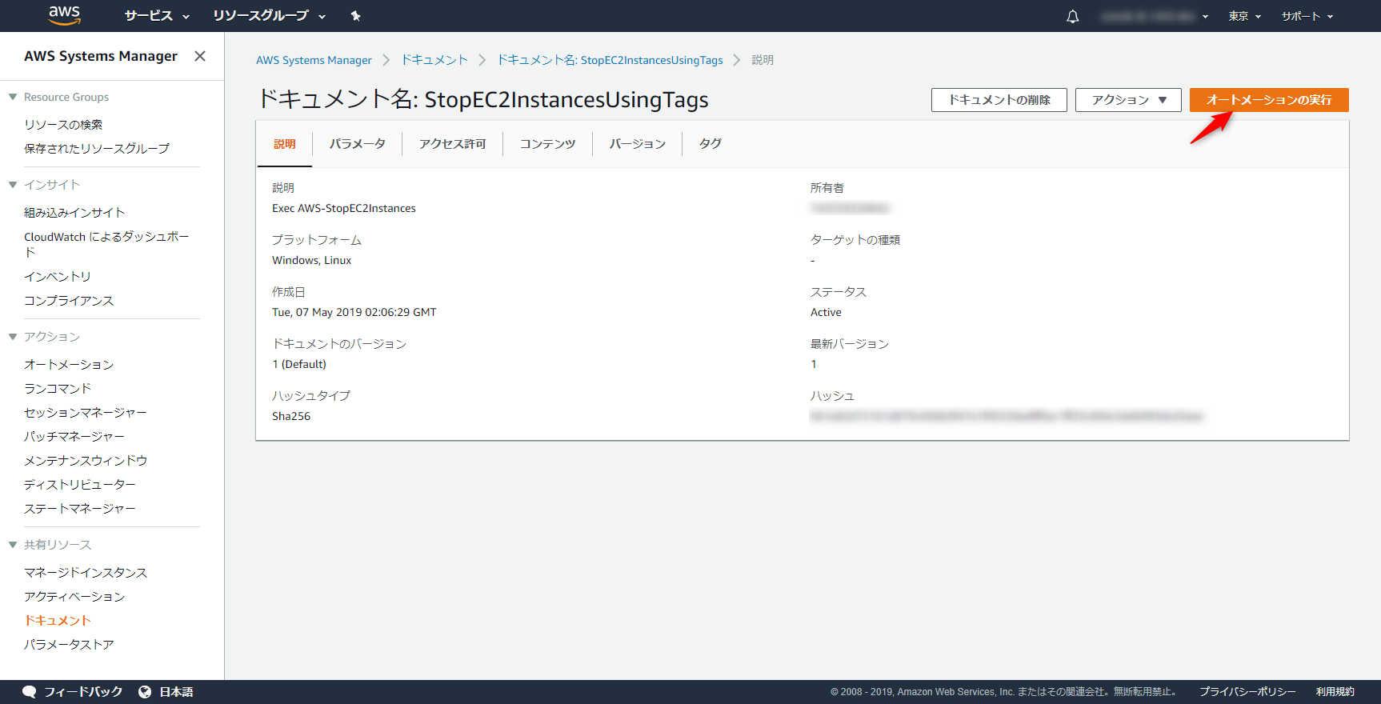Open セッションマネージャー in sidebar
Viewport: 1381px width, 704px height.
[x=86, y=413]
